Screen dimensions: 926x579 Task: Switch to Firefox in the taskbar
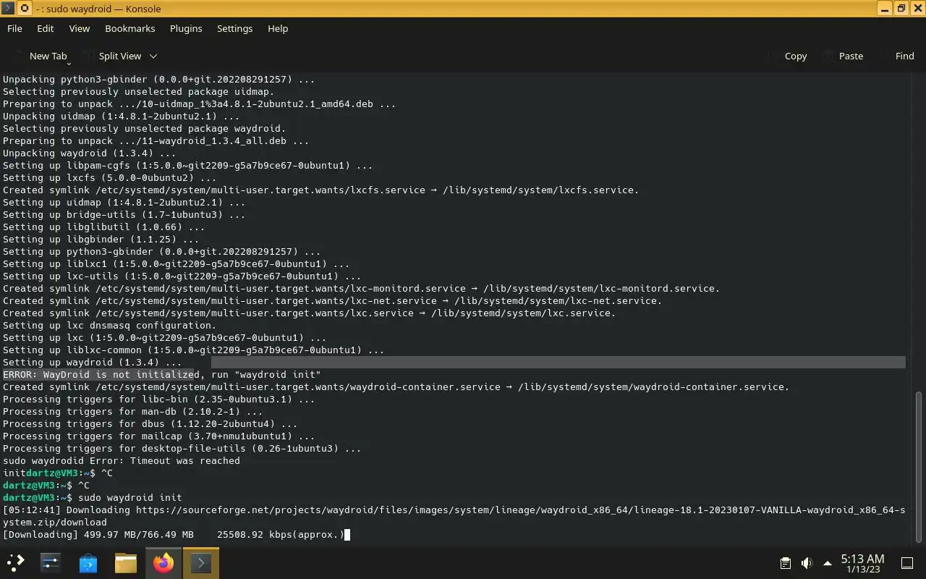pos(163,562)
